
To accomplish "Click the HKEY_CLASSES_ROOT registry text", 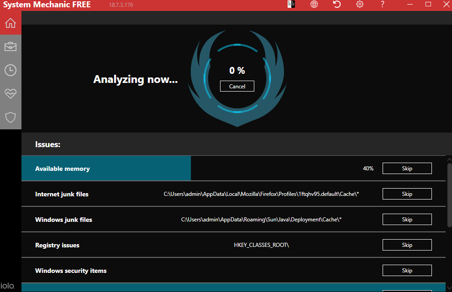I will pos(261,245).
